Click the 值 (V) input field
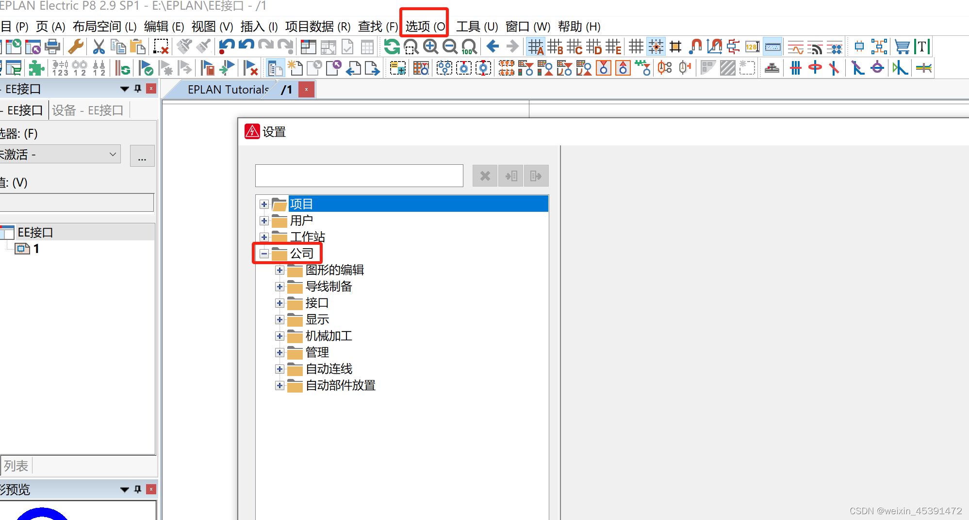Viewport: 969px width, 520px height. point(77,203)
